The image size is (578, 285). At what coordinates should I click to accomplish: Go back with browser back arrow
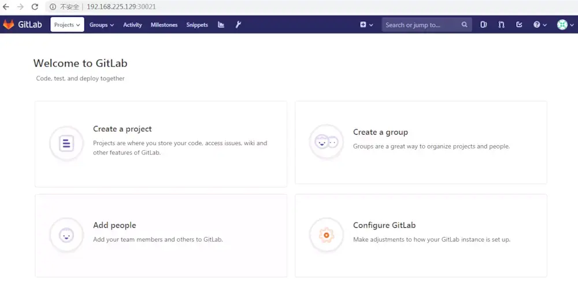[x=6, y=6]
